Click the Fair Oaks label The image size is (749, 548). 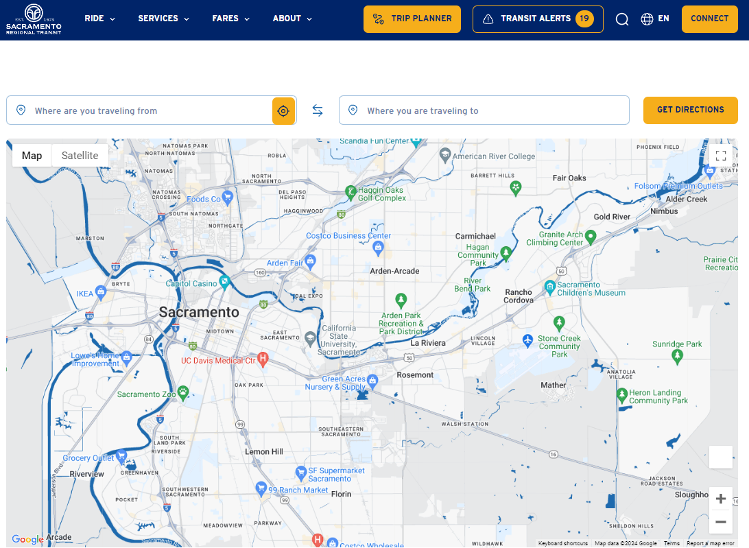tap(569, 178)
